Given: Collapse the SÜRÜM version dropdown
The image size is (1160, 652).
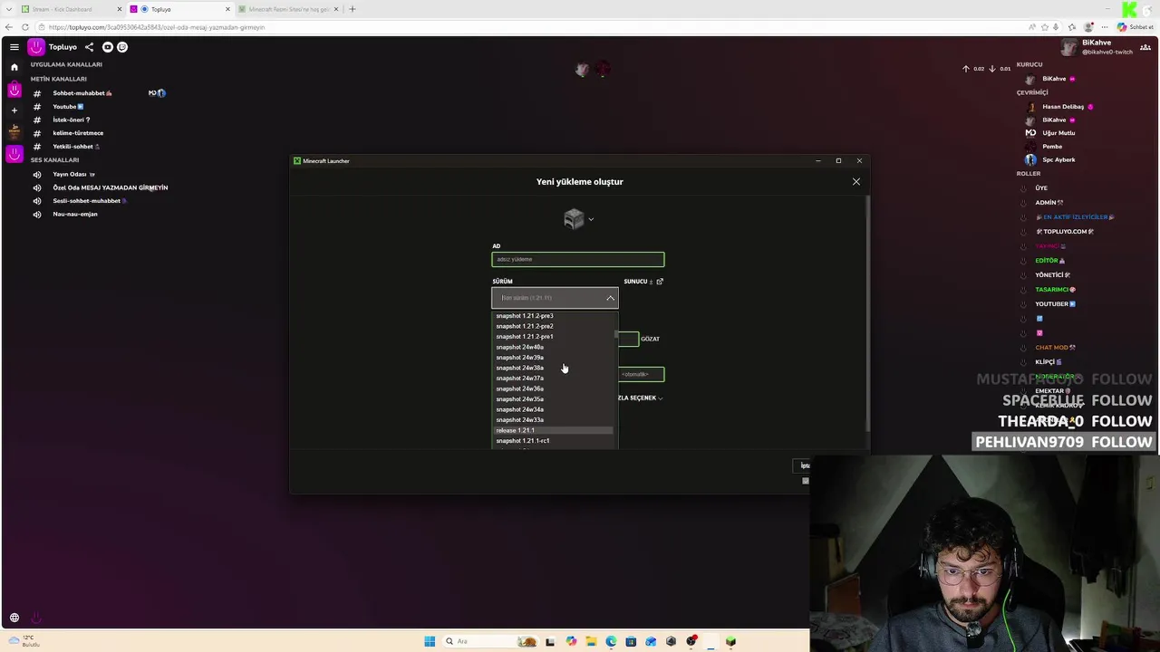Looking at the screenshot, I should tap(610, 298).
